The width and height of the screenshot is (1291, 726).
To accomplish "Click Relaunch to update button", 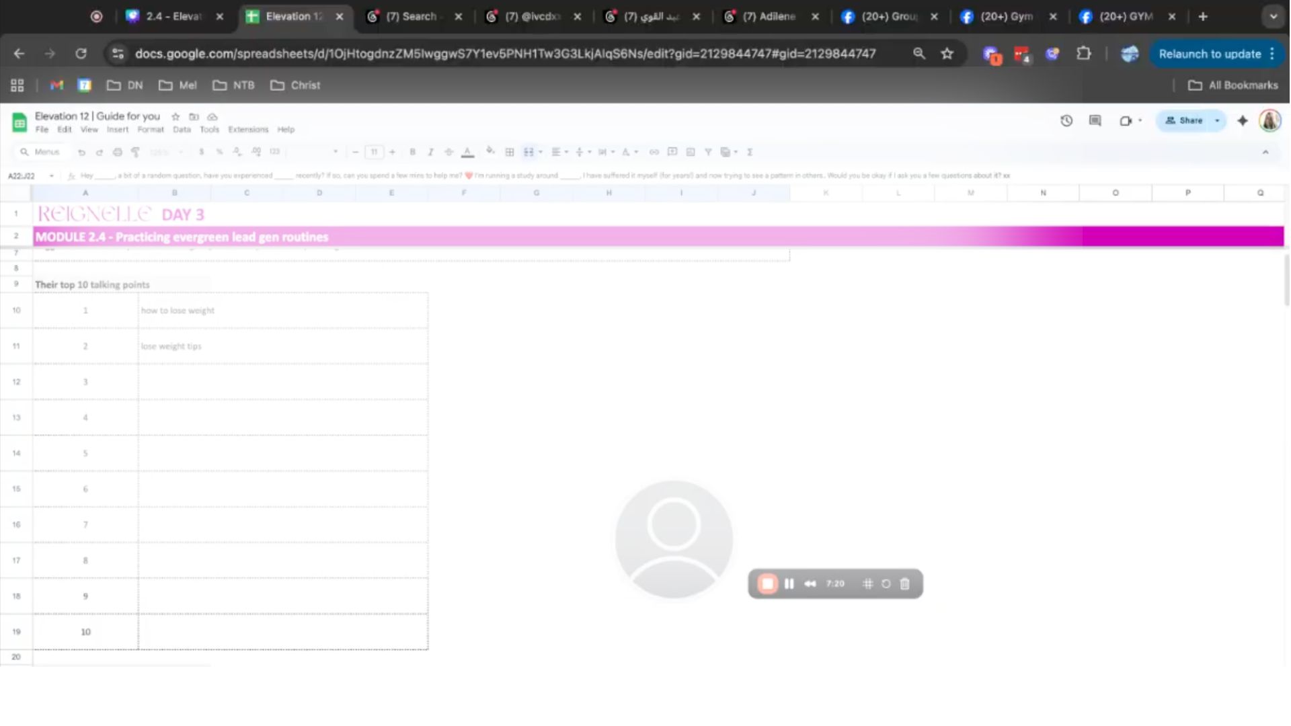I will click(1210, 54).
